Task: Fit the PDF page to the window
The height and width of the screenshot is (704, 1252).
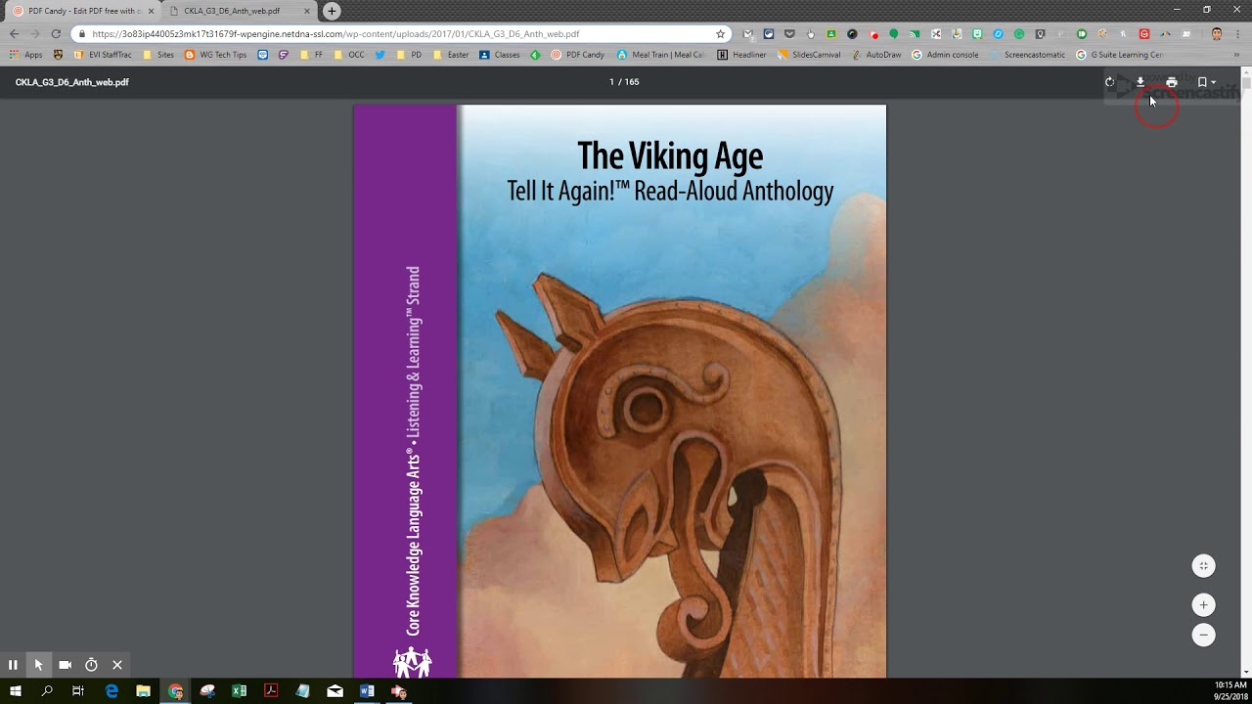Action: click(1204, 566)
